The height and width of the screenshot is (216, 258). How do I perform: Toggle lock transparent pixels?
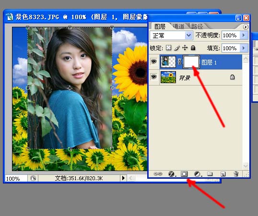[168, 48]
